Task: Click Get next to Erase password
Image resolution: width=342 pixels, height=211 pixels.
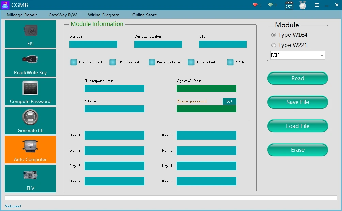Action: (x=229, y=101)
